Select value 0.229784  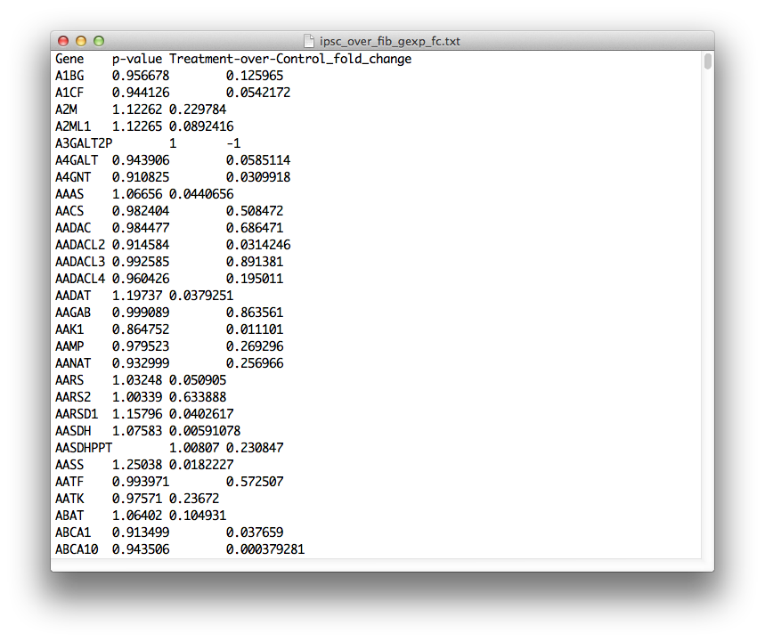(198, 110)
